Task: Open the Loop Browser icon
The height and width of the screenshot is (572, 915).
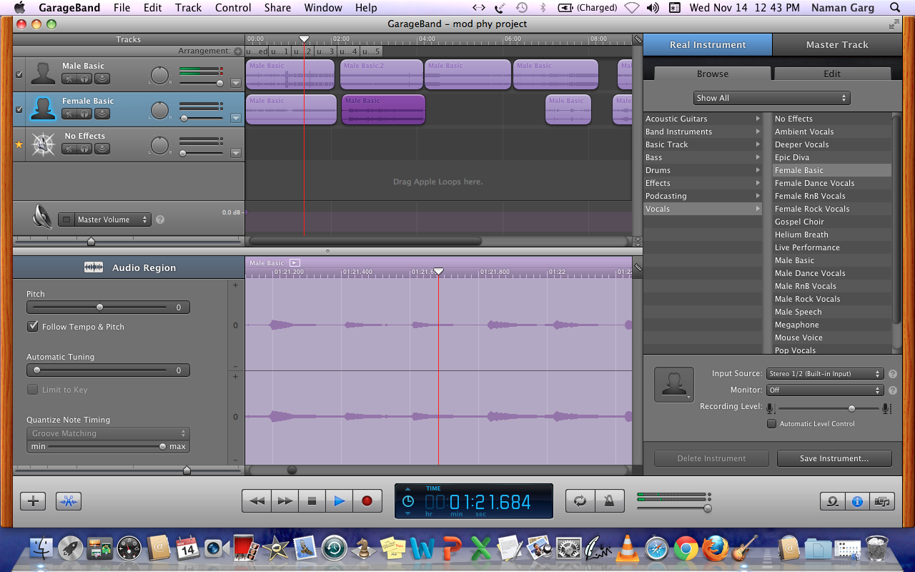Action: point(833,501)
